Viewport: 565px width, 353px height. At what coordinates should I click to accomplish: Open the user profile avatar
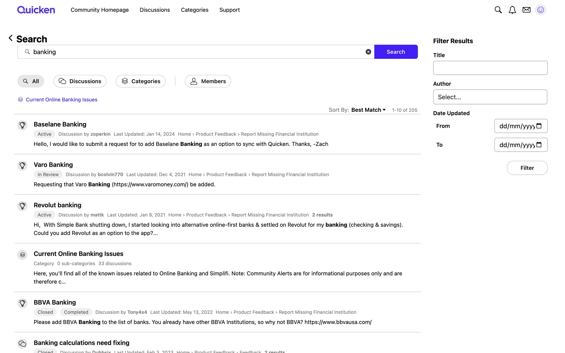pyautogui.click(x=540, y=10)
